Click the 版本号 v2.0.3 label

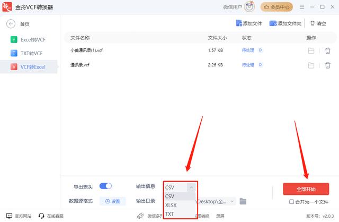[320, 216]
